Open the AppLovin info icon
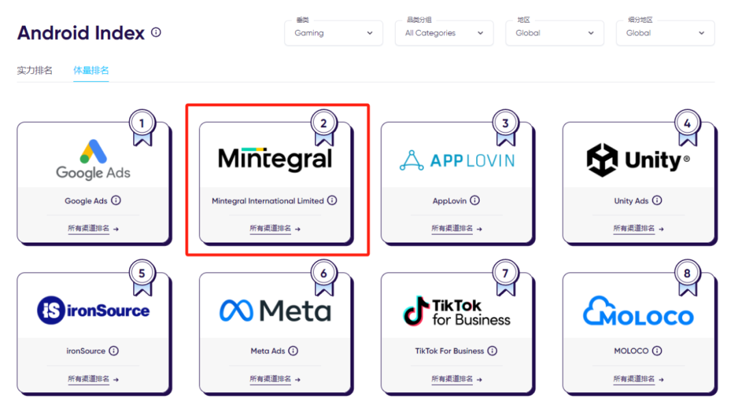Screen dimensions: 738x408 click(475, 200)
